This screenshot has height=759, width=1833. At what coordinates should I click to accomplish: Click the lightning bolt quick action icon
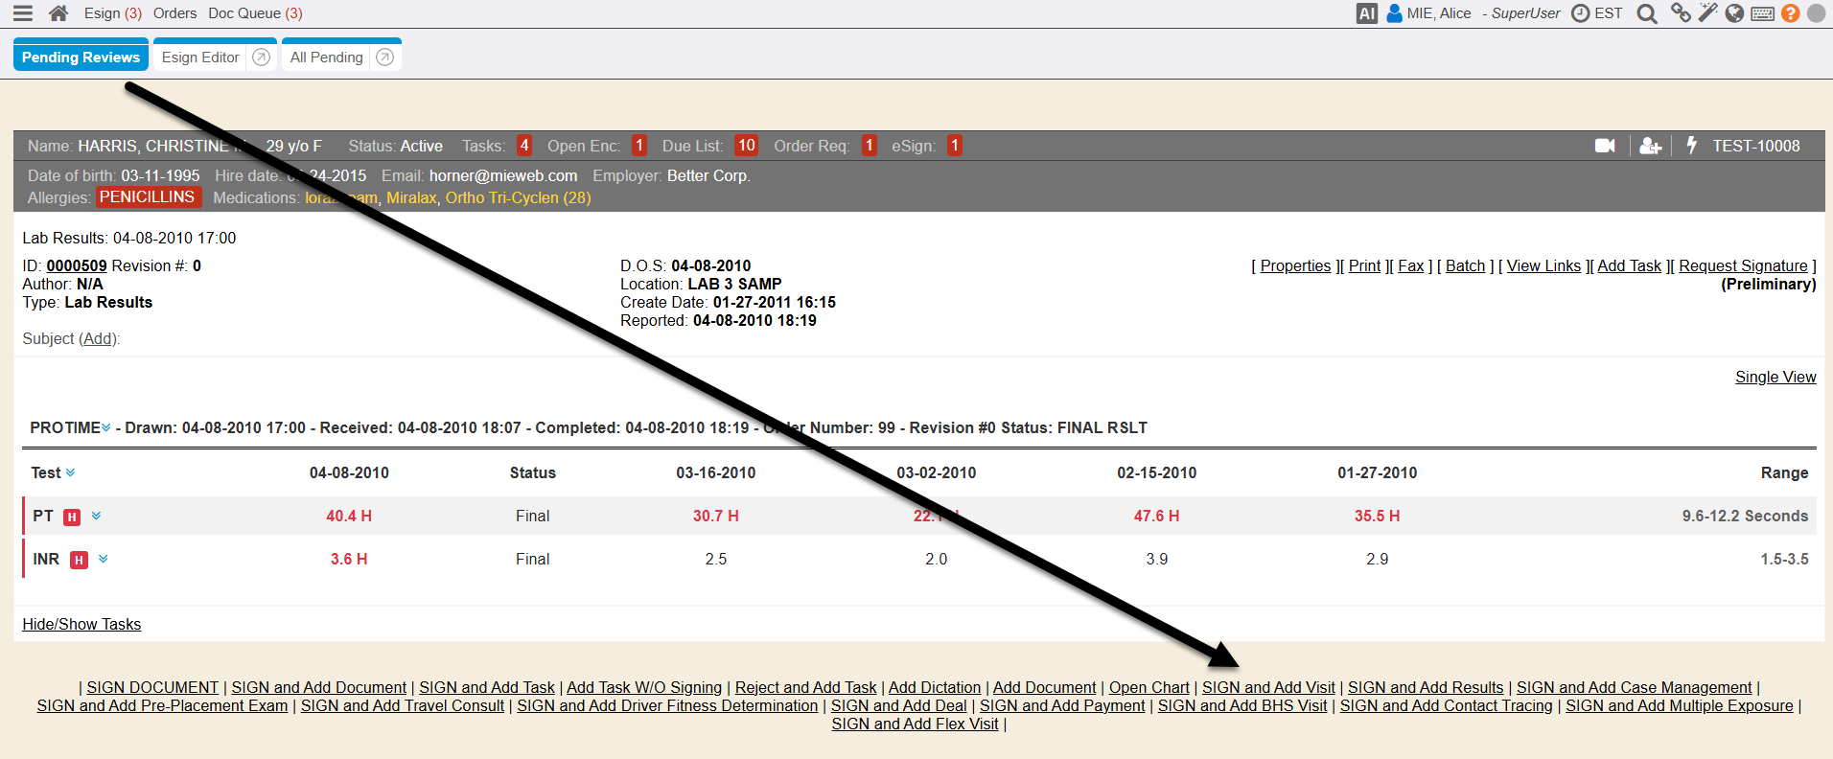(x=1692, y=145)
